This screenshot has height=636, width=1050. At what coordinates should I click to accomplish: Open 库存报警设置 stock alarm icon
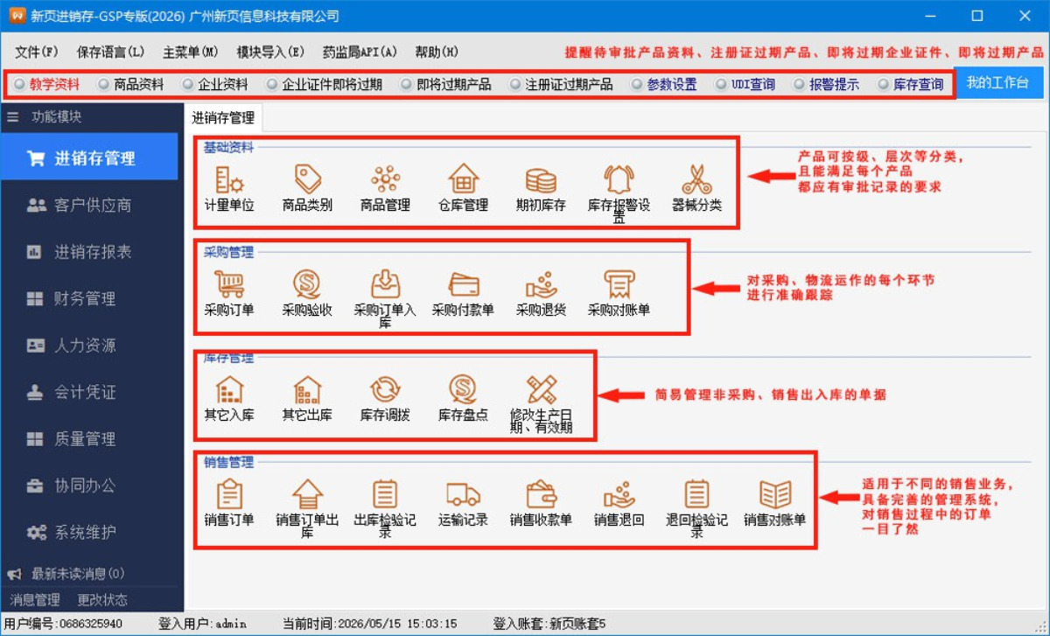pos(619,180)
